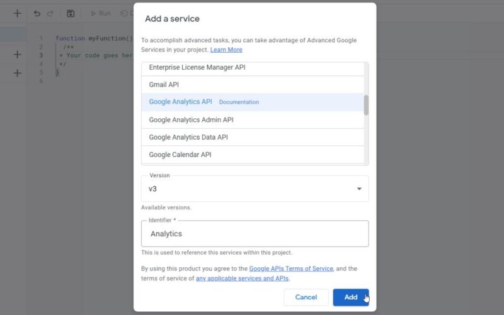Pick Enterprise License Manager API
The height and width of the screenshot is (315, 504).
(x=197, y=67)
